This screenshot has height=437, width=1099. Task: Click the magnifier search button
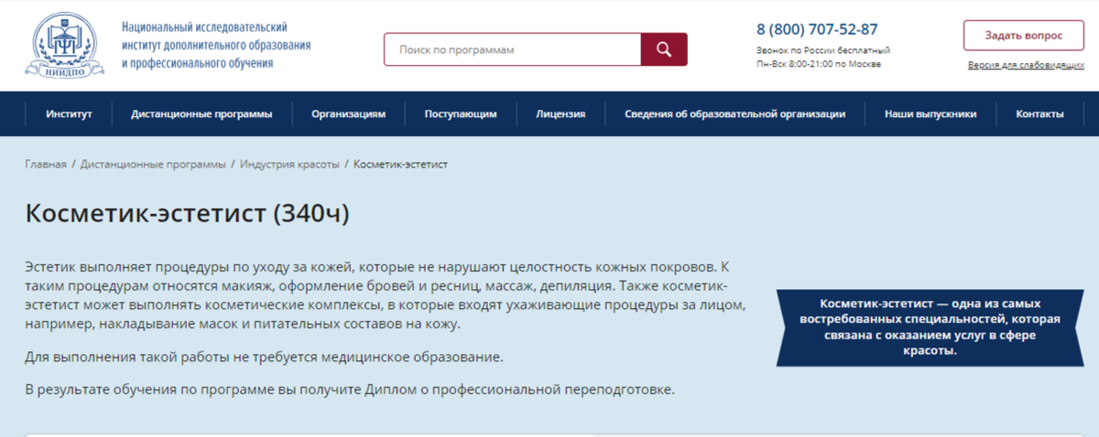(x=664, y=49)
